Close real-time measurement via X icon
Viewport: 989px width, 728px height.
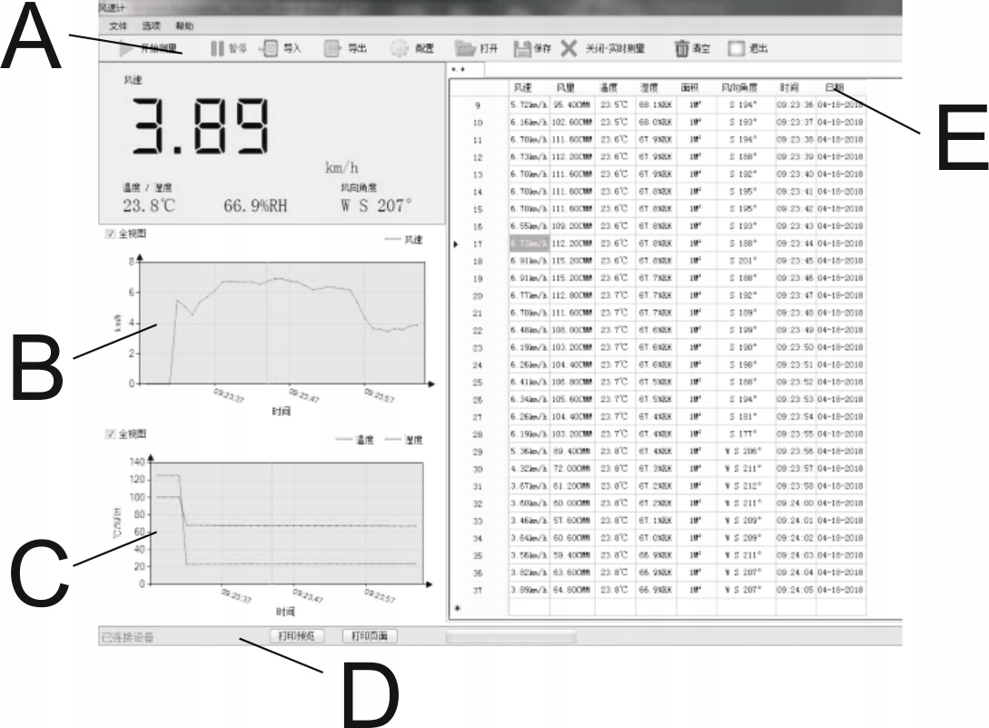pyautogui.click(x=569, y=48)
